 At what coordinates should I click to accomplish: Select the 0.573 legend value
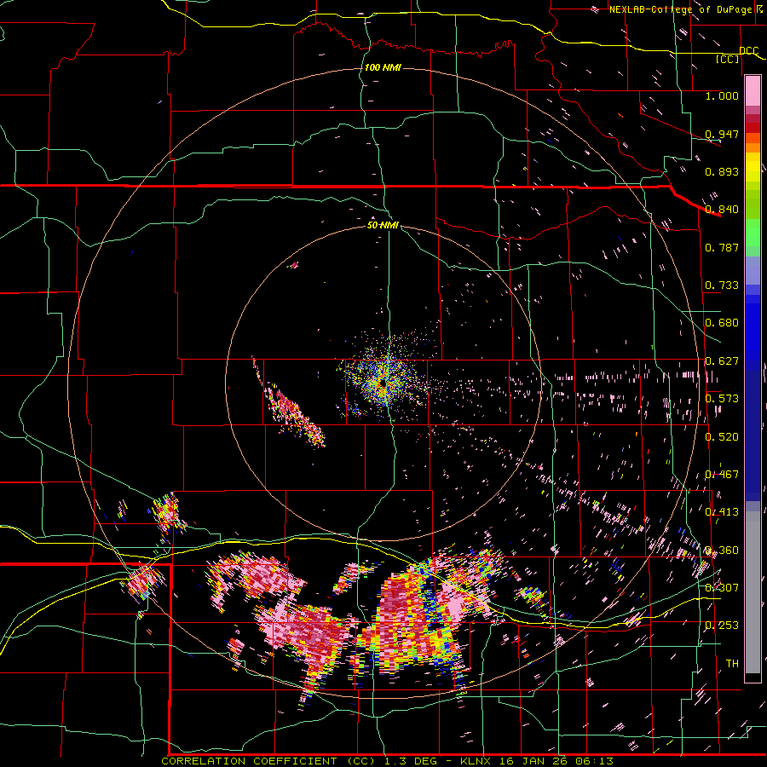(722, 399)
